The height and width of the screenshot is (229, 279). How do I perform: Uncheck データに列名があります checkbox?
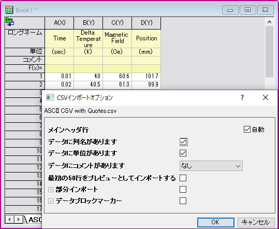click(183, 142)
